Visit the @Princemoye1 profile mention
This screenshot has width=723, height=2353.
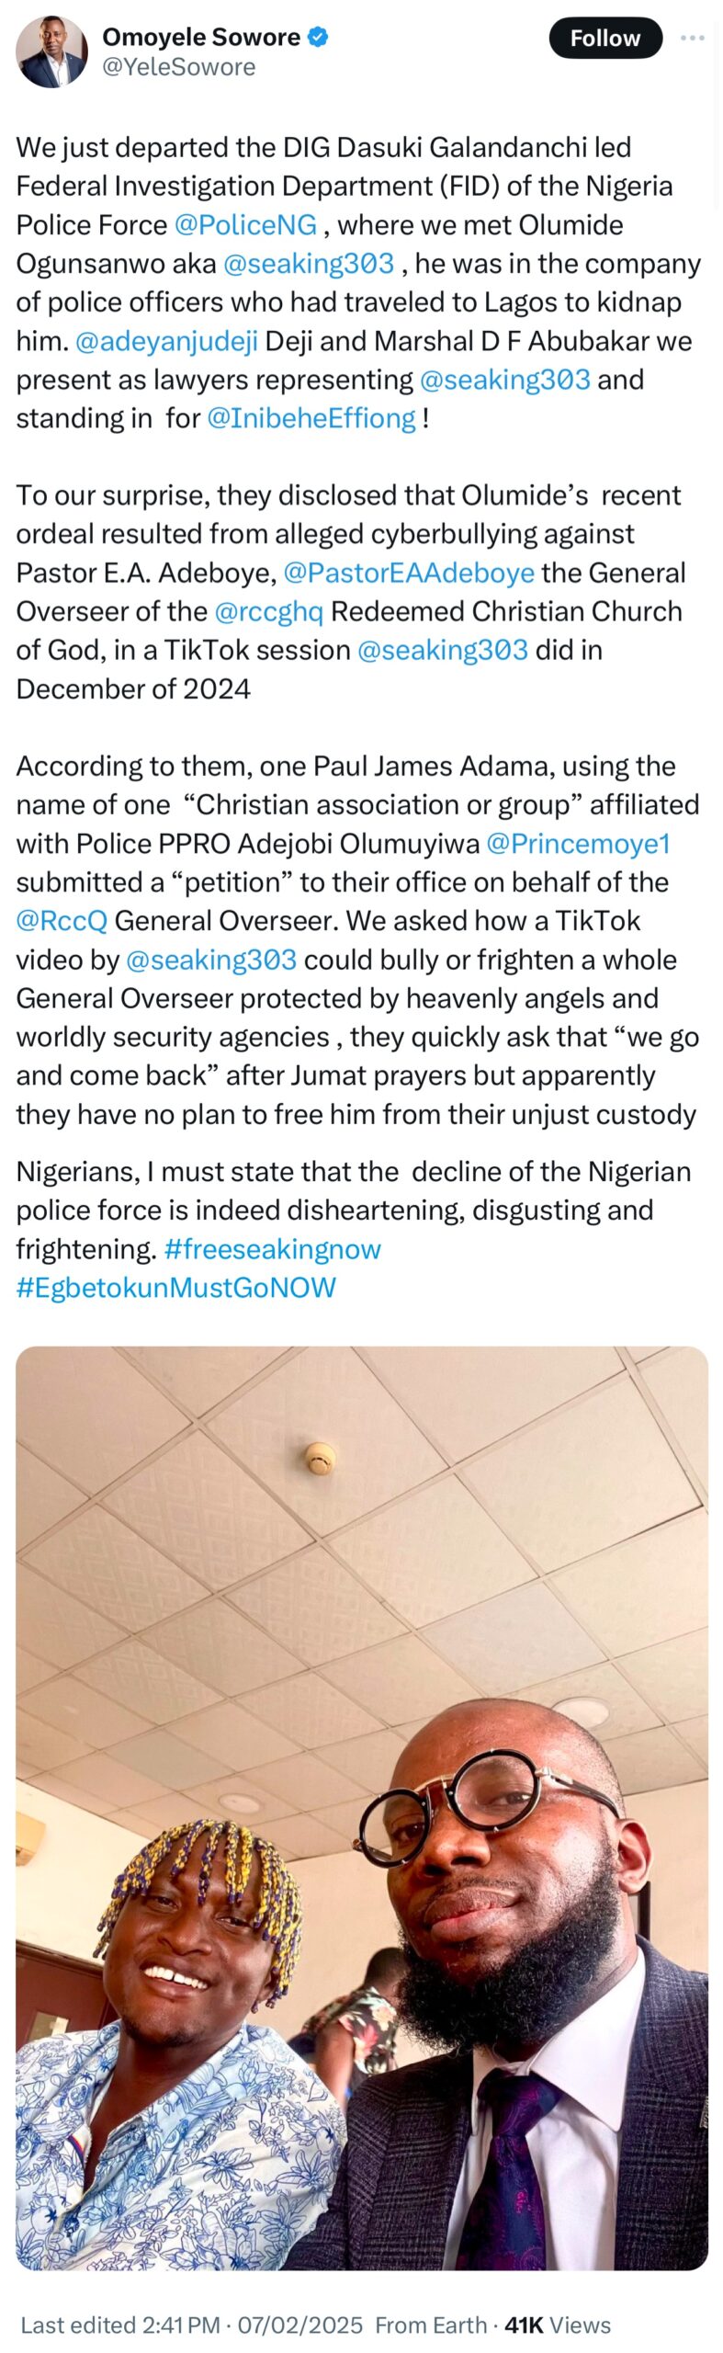click(x=578, y=844)
